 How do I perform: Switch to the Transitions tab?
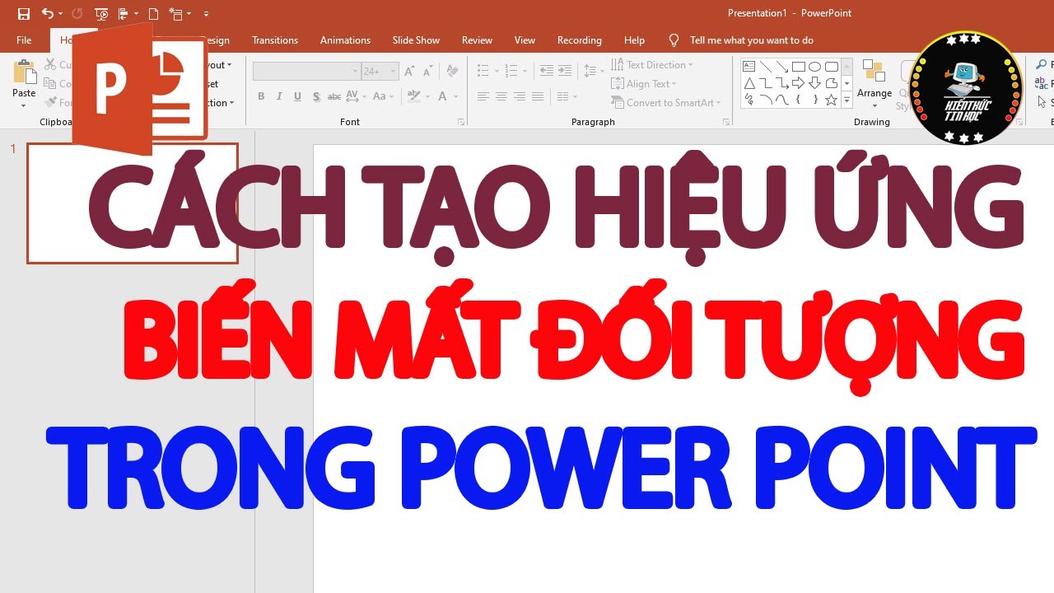tap(275, 40)
